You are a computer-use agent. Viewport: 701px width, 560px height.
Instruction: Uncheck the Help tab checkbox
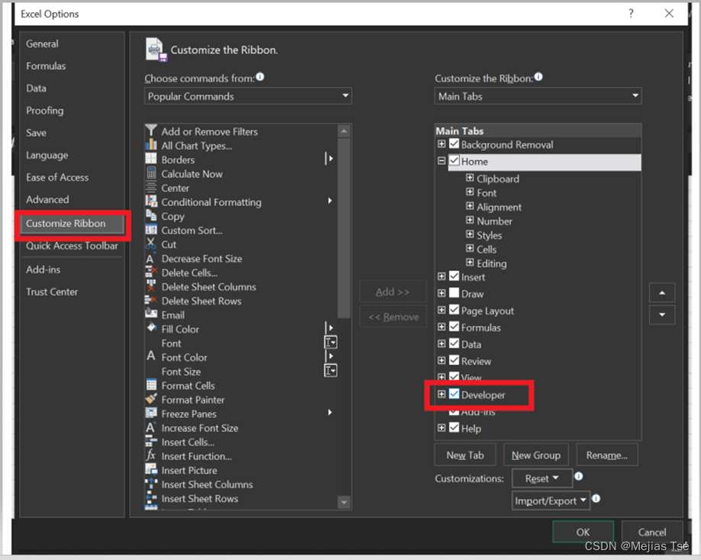pyautogui.click(x=454, y=427)
